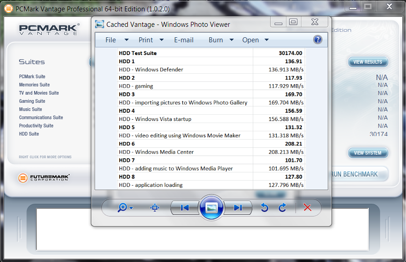Maximize the Photo Viewer window
Image resolution: width=406 pixels, height=262 pixels.
pos(293,22)
